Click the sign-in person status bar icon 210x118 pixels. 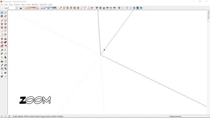pos(9,116)
